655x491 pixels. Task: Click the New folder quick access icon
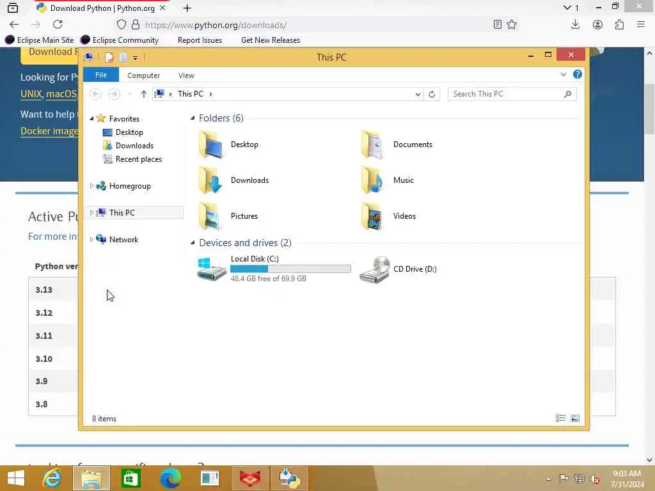(123, 57)
